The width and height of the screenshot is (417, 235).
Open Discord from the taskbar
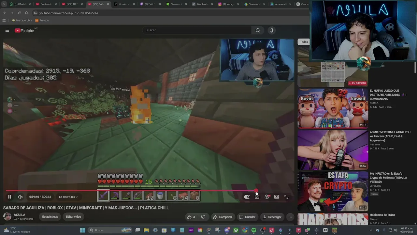coord(227,230)
